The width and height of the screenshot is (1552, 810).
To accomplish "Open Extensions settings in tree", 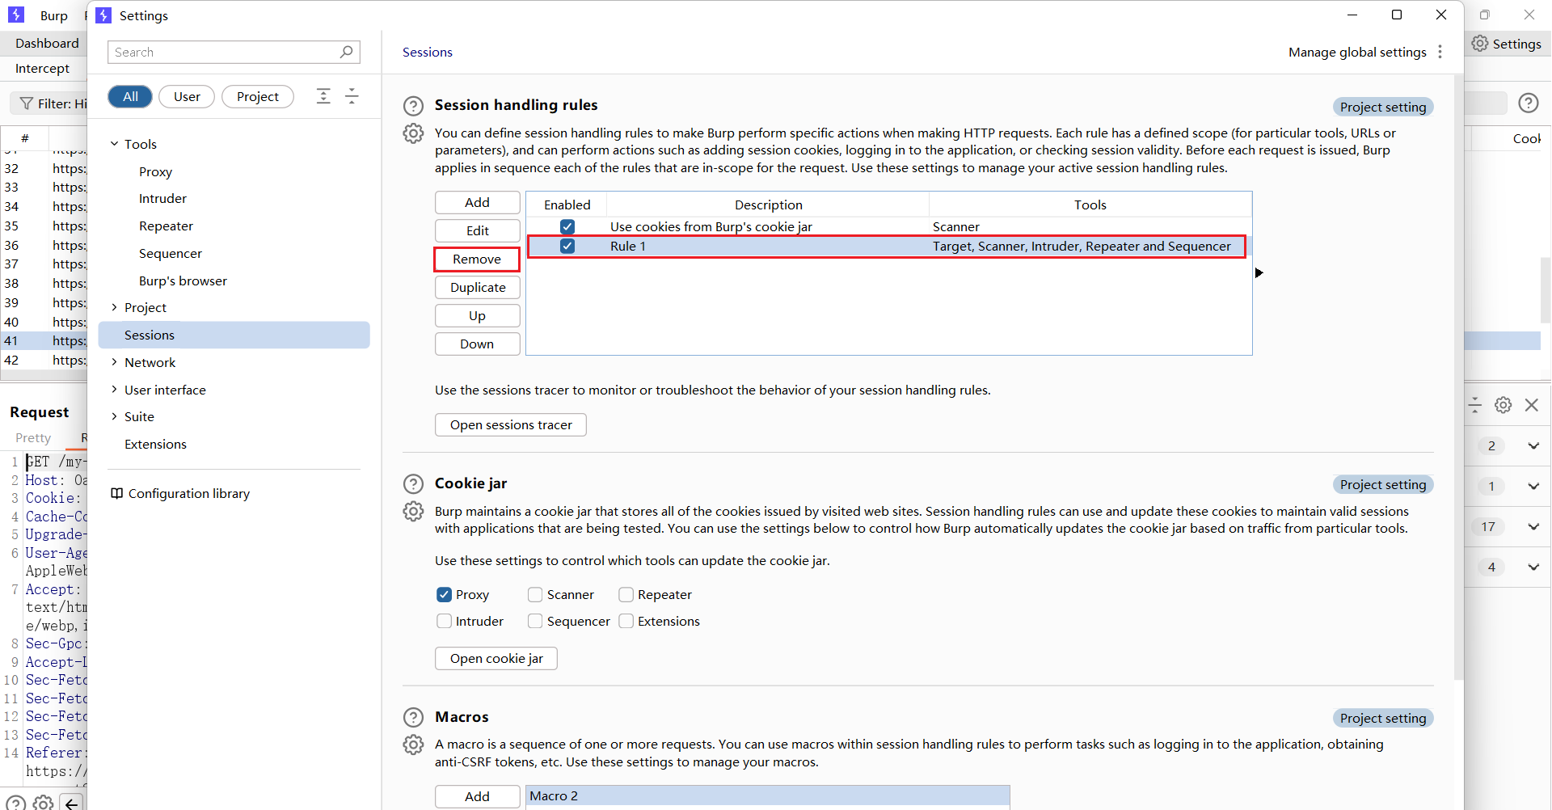I will coord(155,444).
